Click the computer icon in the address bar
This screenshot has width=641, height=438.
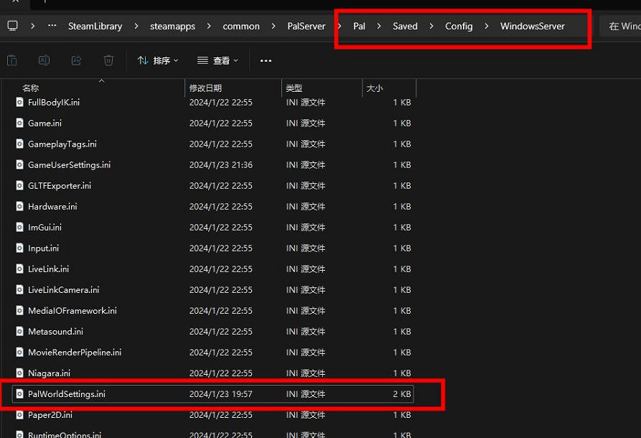[11, 26]
